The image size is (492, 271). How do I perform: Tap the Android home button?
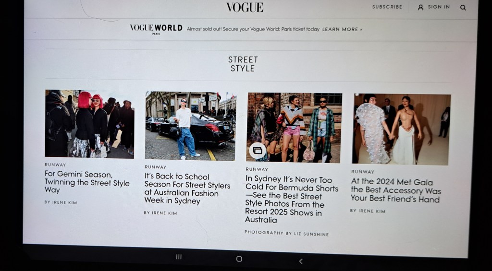[x=239, y=259]
